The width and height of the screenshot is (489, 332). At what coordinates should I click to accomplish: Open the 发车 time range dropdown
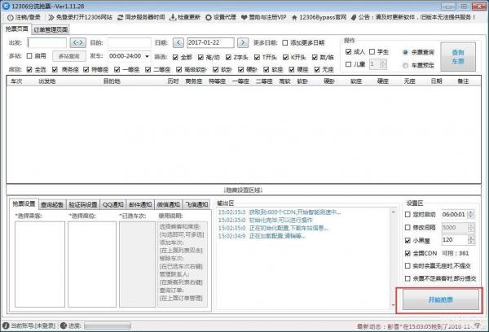click(x=147, y=56)
